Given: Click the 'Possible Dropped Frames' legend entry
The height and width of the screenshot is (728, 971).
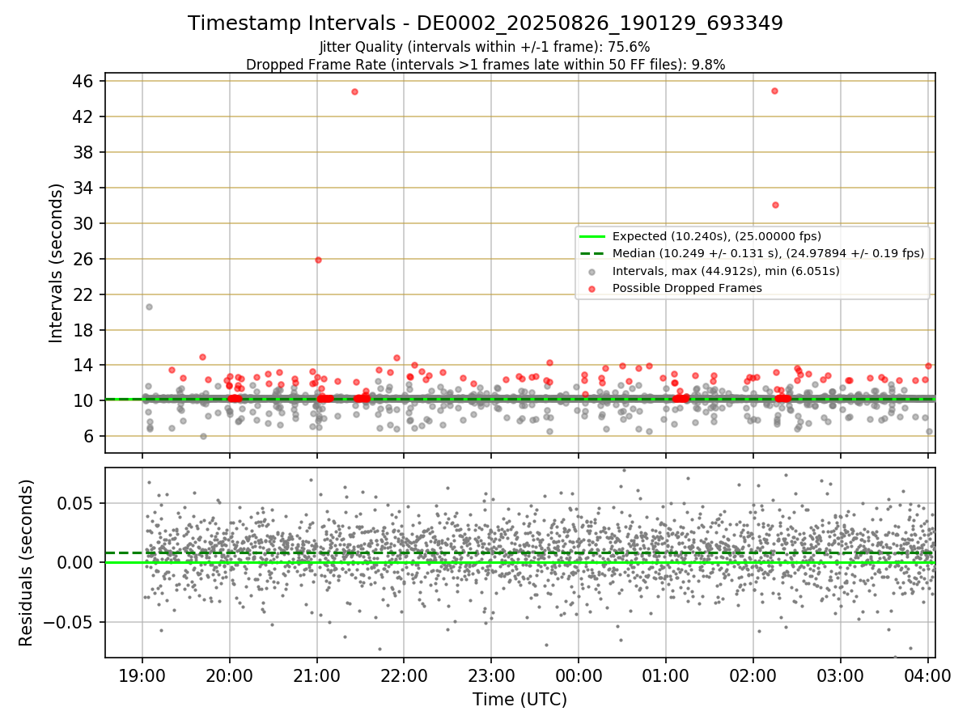Looking at the screenshot, I should pyautogui.click(x=687, y=288).
